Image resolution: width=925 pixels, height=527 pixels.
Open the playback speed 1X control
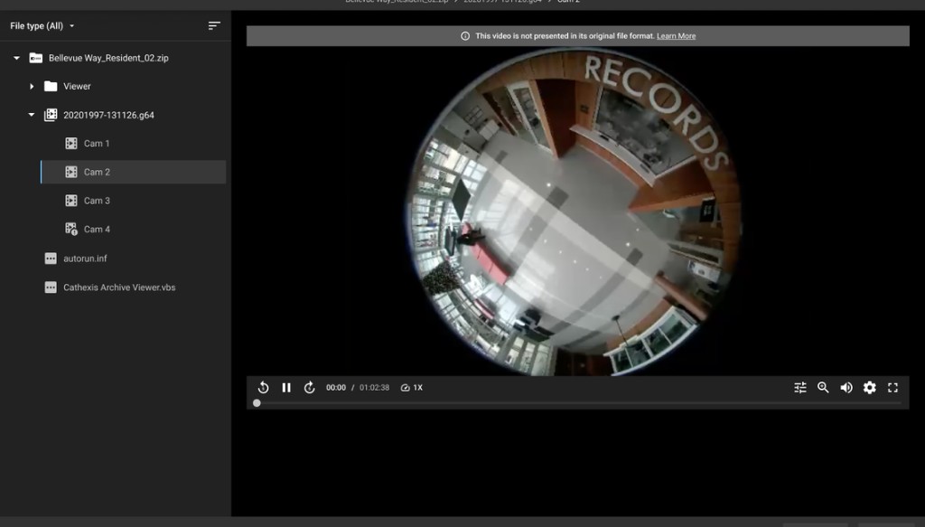tap(412, 387)
